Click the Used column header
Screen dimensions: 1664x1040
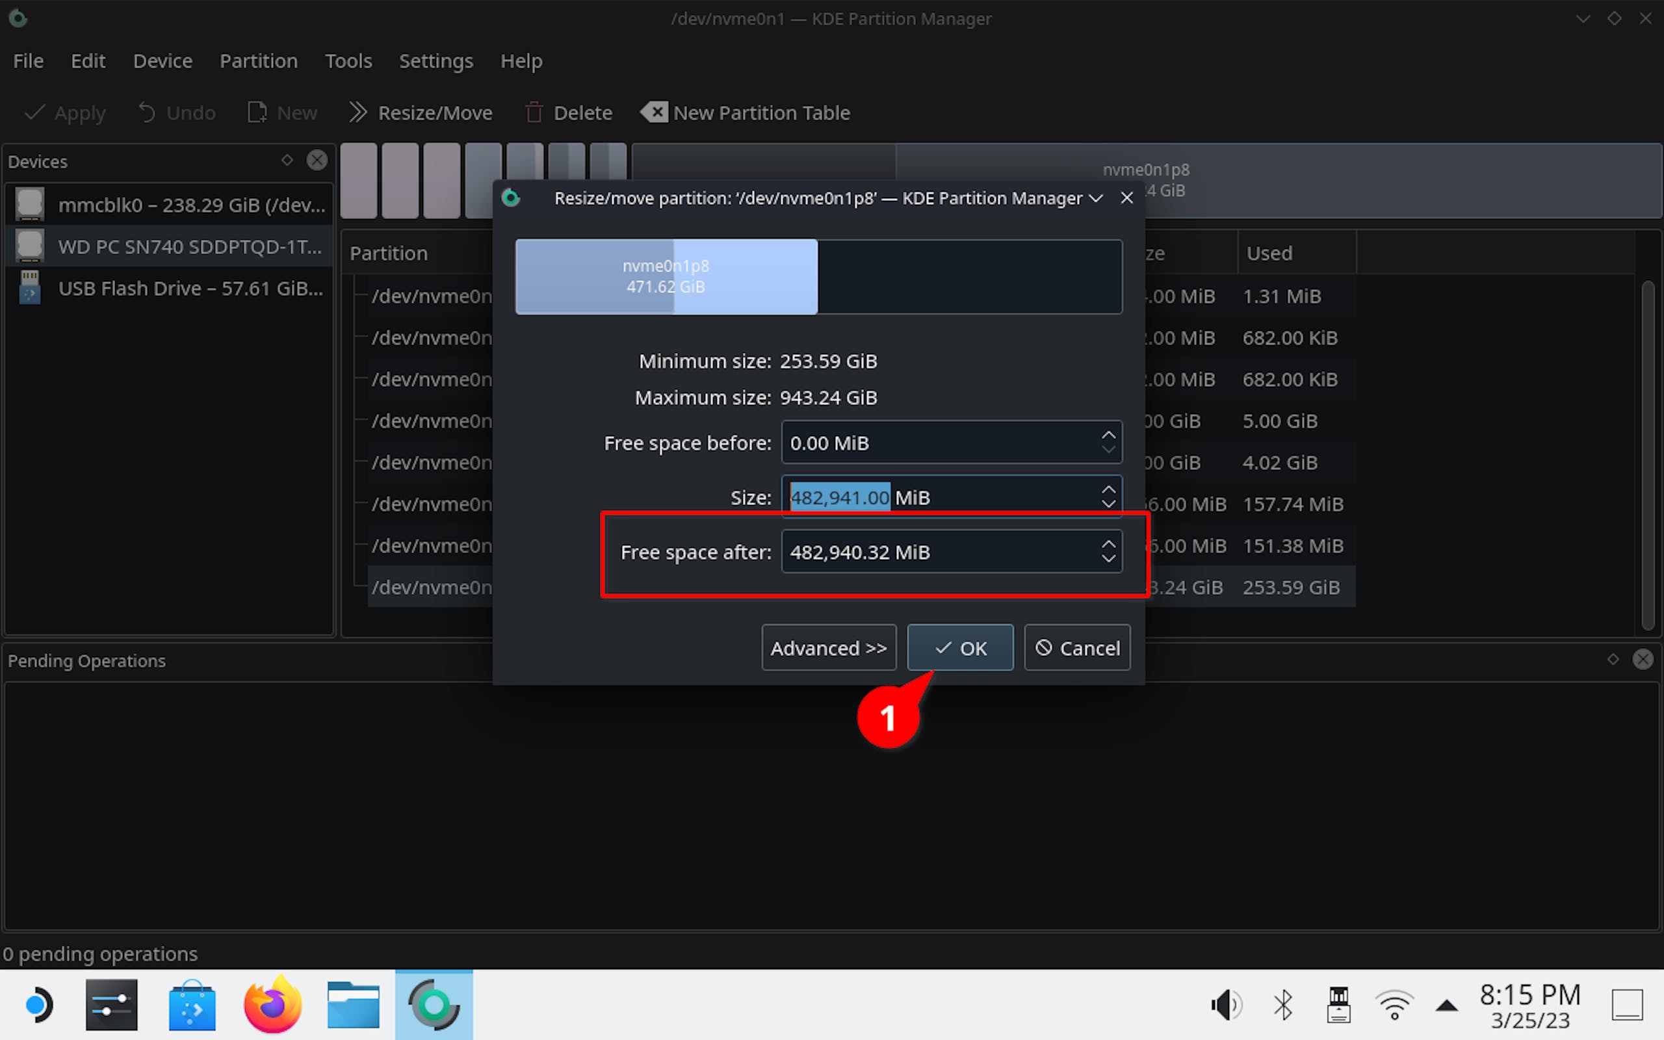tap(1296, 253)
